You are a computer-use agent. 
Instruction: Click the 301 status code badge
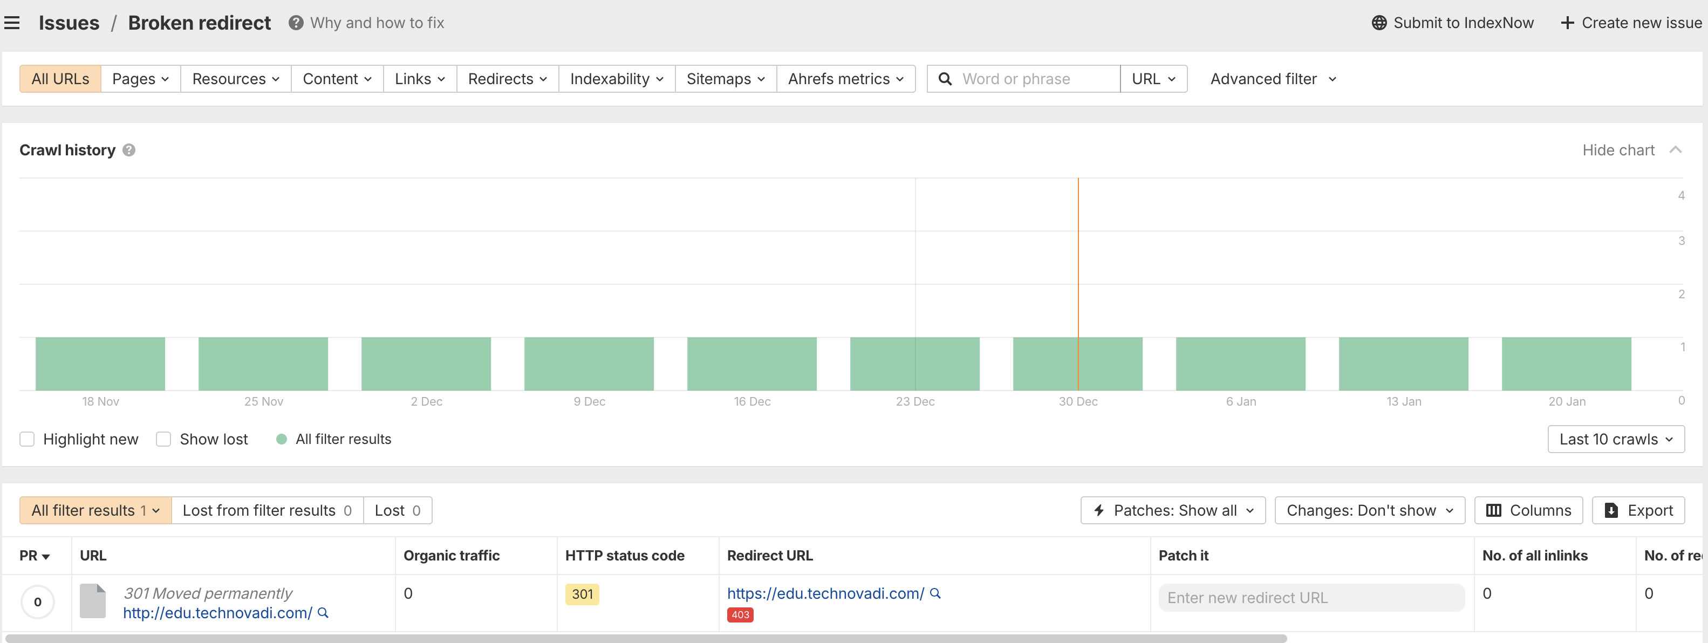point(582,594)
